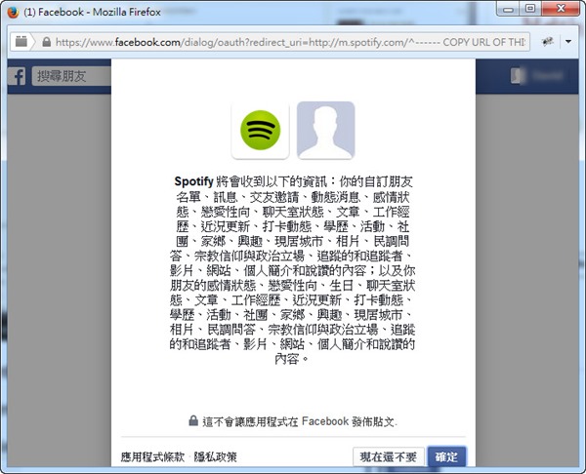Click the padlock icon in the address bar
The height and width of the screenshot is (474, 586).
point(47,42)
